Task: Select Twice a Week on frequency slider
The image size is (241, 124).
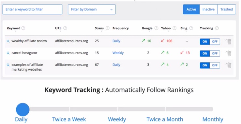Action: [69, 119]
